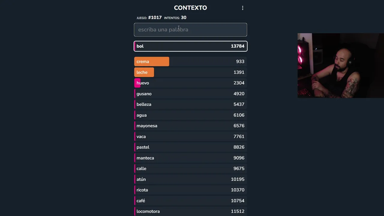Click the 'huevo' guess row
384x216 pixels.
190,83
